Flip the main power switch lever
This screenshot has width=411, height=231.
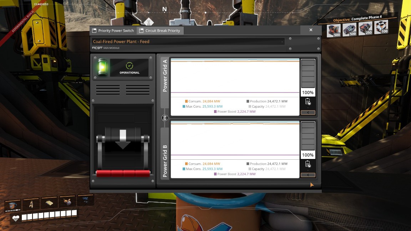coord(123,140)
